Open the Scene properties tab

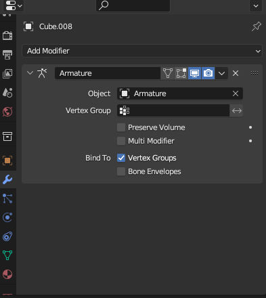coord(7,92)
